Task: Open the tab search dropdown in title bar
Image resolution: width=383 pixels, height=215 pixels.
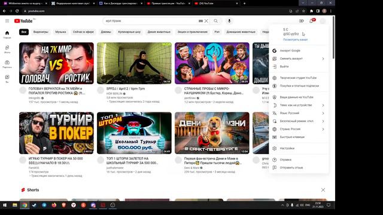Action: 303,3
